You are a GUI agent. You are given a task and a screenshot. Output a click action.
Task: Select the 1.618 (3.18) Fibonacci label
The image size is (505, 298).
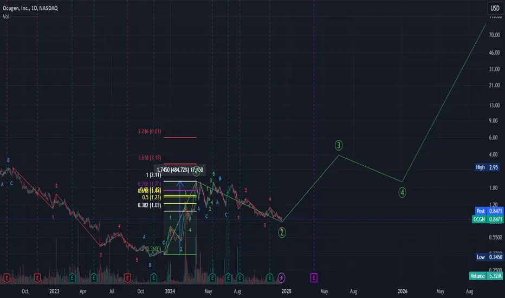(x=150, y=158)
